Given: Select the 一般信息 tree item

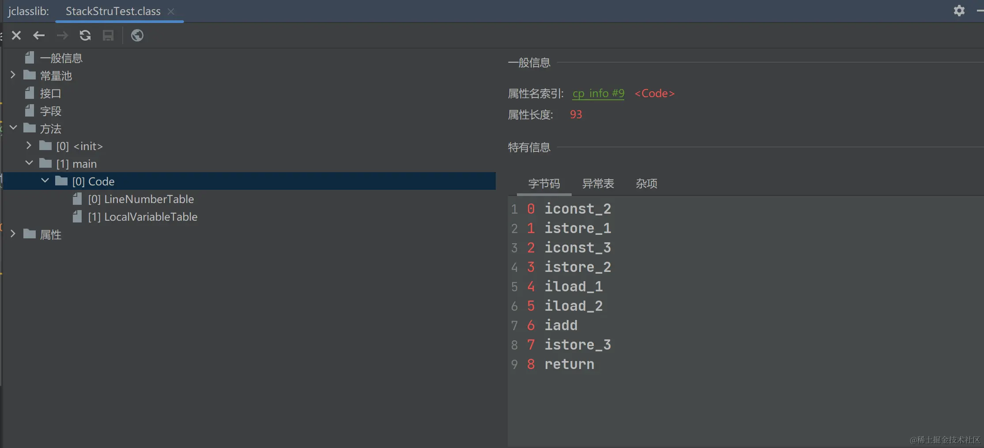Looking at the screenshot, I should [61, 58].
